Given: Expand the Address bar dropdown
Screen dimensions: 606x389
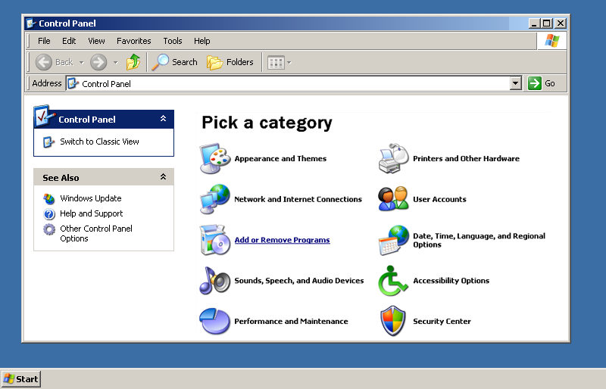Looking at the screenshot, I should pyautogui.click(x=516, y=83).
